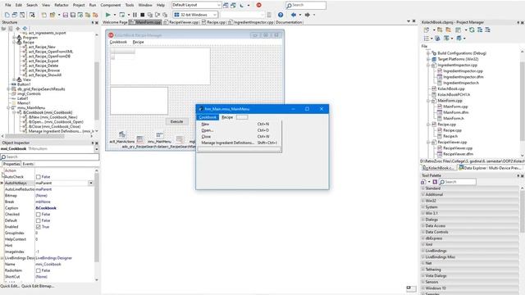Click the Tool Palette search field
Image resolution: width=525 pixels, height=295 pixels.
tap(458, 182)
